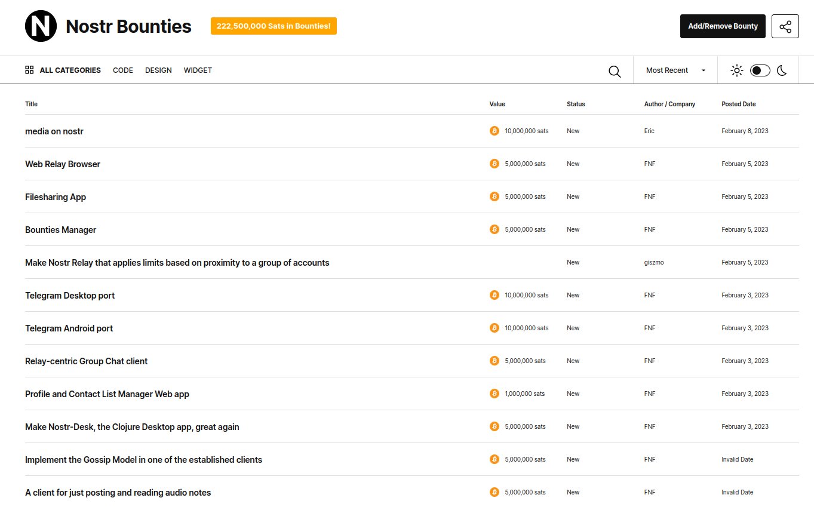Click the Value column header
Viewport: 814px width, 507px height.
(x=497, y=104)
